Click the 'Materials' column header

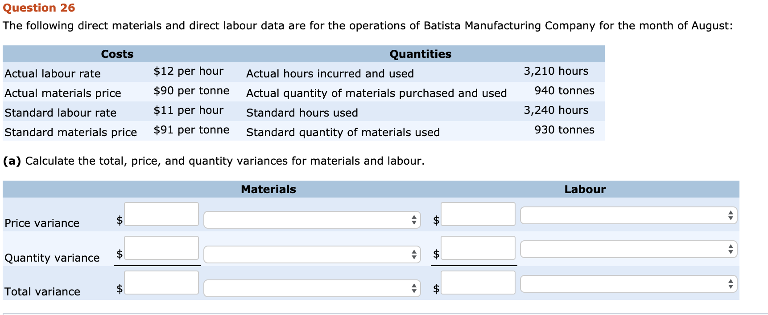point(268,190)
